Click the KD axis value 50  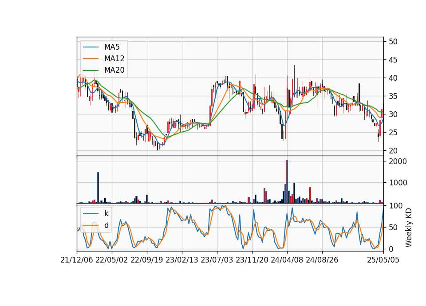pos(393,227)
